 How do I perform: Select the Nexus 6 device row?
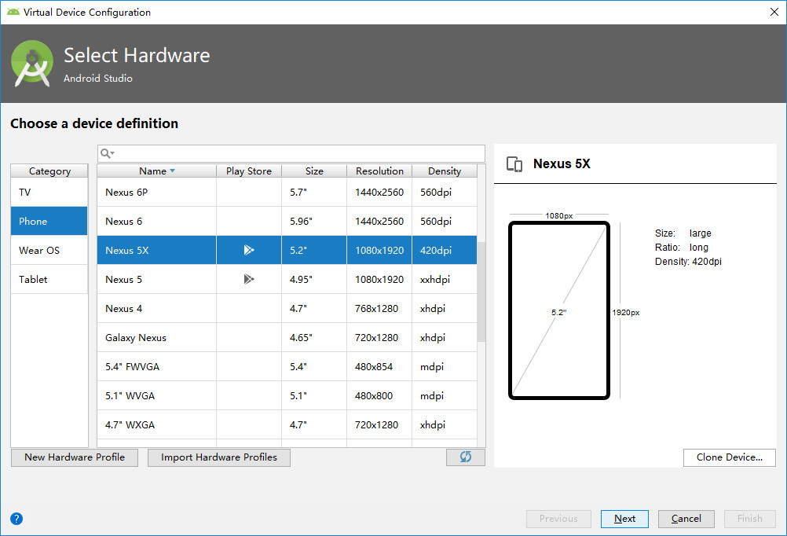tap(287, 221)
